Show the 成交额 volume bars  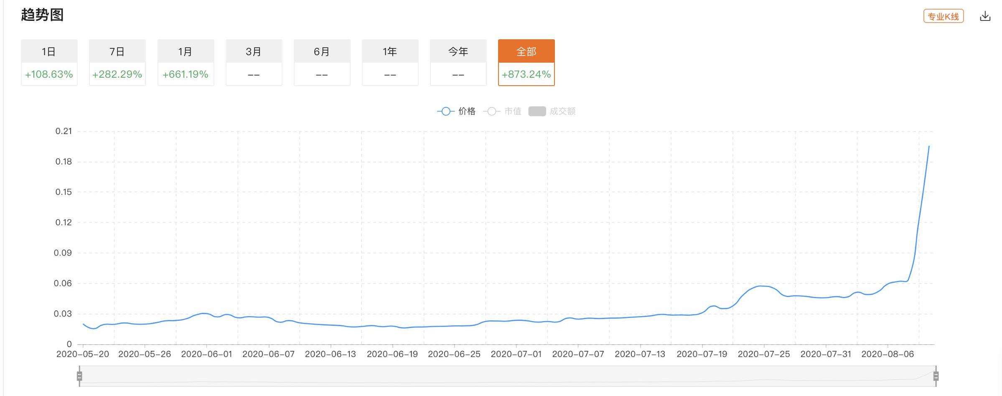point(552,111)
